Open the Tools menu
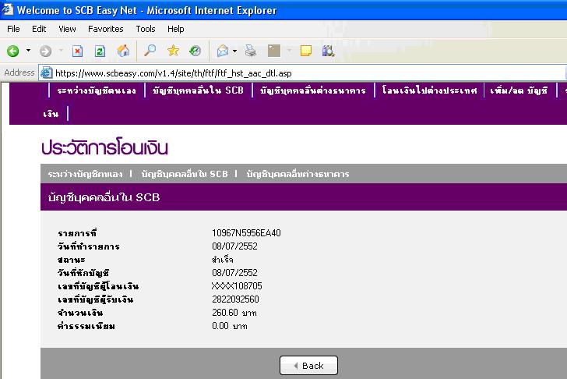Screen dimensions: 567x379 [x=146, y=29]
